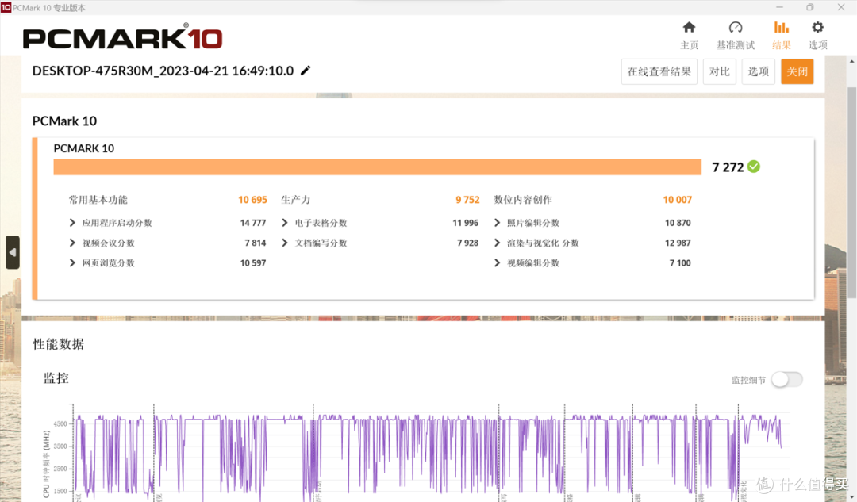Click the result name DESKTOP-475R30M text
This screenshot has width=857, height=502.
point(163,71)
